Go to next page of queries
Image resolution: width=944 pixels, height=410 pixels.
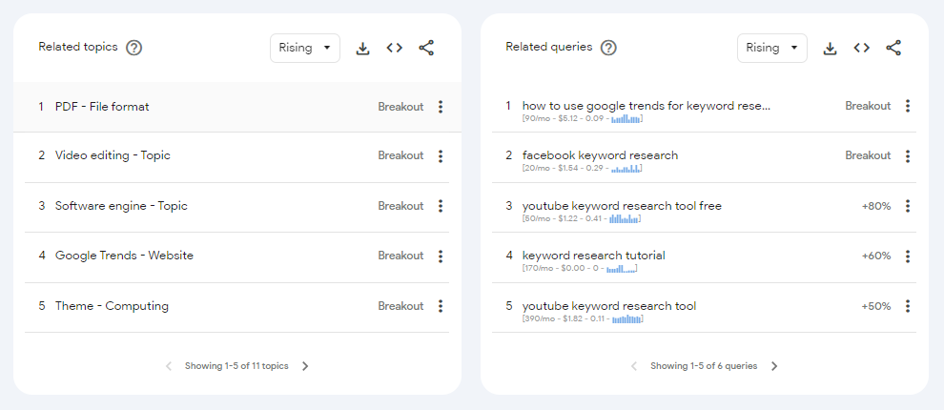coord(774,366)
